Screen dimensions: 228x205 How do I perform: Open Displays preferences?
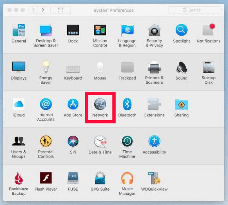point(19,71)
